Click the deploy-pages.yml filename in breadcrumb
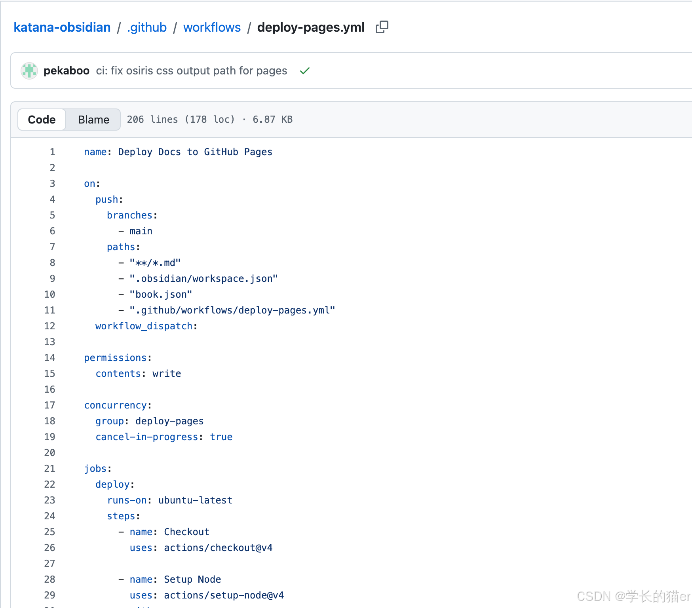Viewport: 692px width, 608px height. (x=311, y=27)
